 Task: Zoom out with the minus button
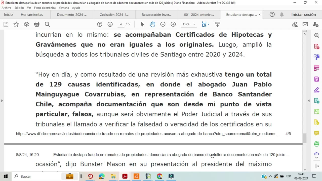click(x=163, y=24)
